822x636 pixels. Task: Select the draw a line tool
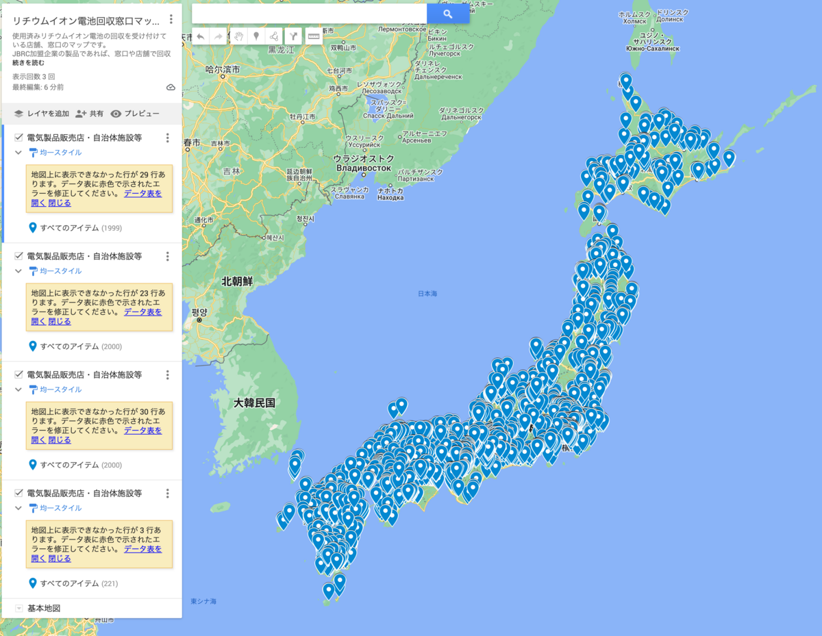click(274, 36)
